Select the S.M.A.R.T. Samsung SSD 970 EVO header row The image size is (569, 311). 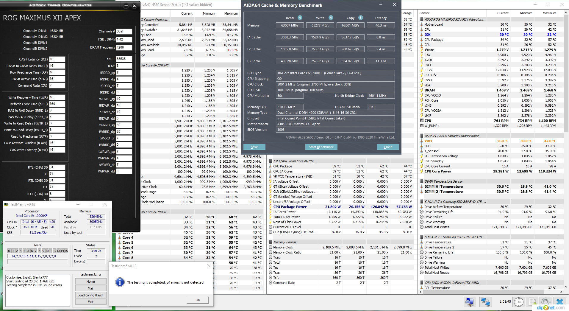(x=491, y=237)
